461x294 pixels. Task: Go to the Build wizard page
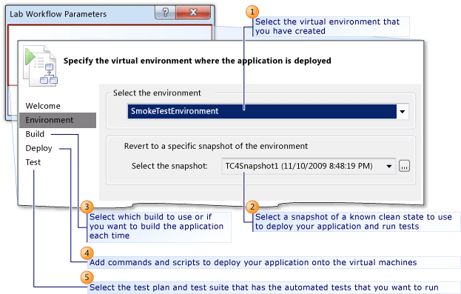click(x=35, y=134)
